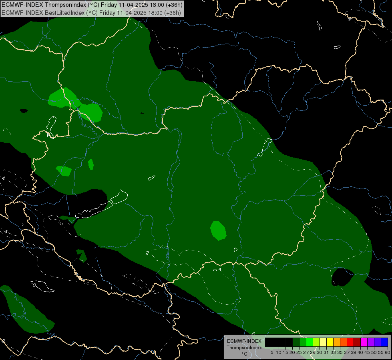This screenshot has width=392, height=360.
Task: Click the legend tick value 35
Action: click(340, 352)
